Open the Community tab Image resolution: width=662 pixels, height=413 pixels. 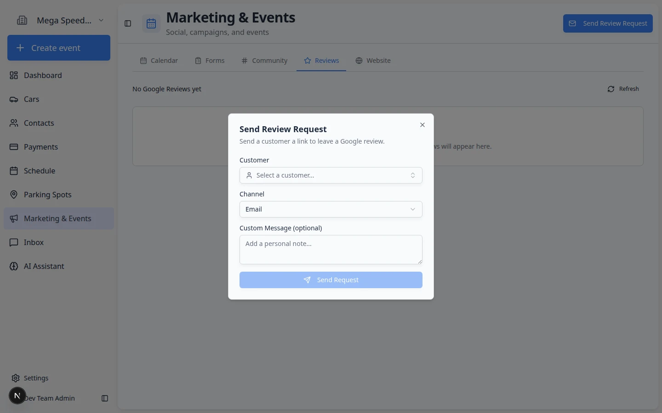coord(264,61)
